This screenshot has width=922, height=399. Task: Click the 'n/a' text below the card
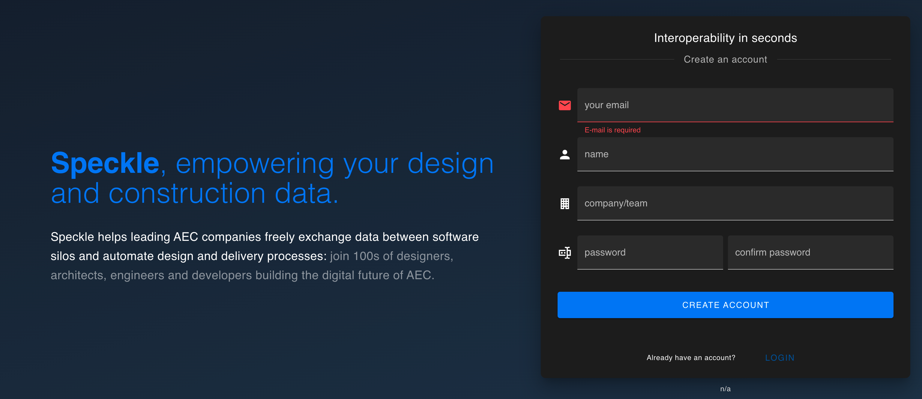(725, 389)
